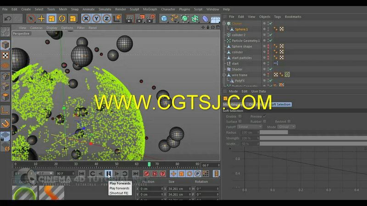Click the Record Active Objects button
The image size is (367, 206).
pos(146,173)
